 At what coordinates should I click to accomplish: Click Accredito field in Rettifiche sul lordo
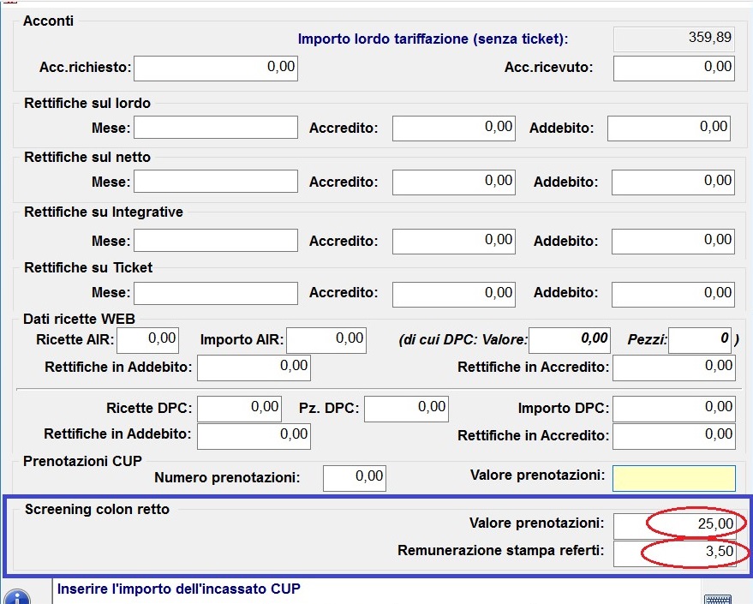point(454,129)
